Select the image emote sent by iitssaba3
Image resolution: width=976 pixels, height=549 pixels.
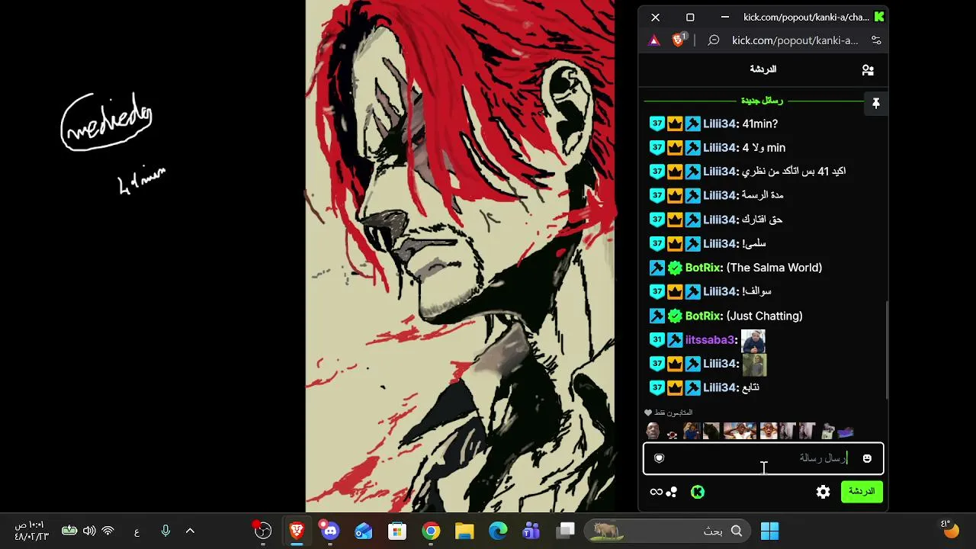click(753, 340)
